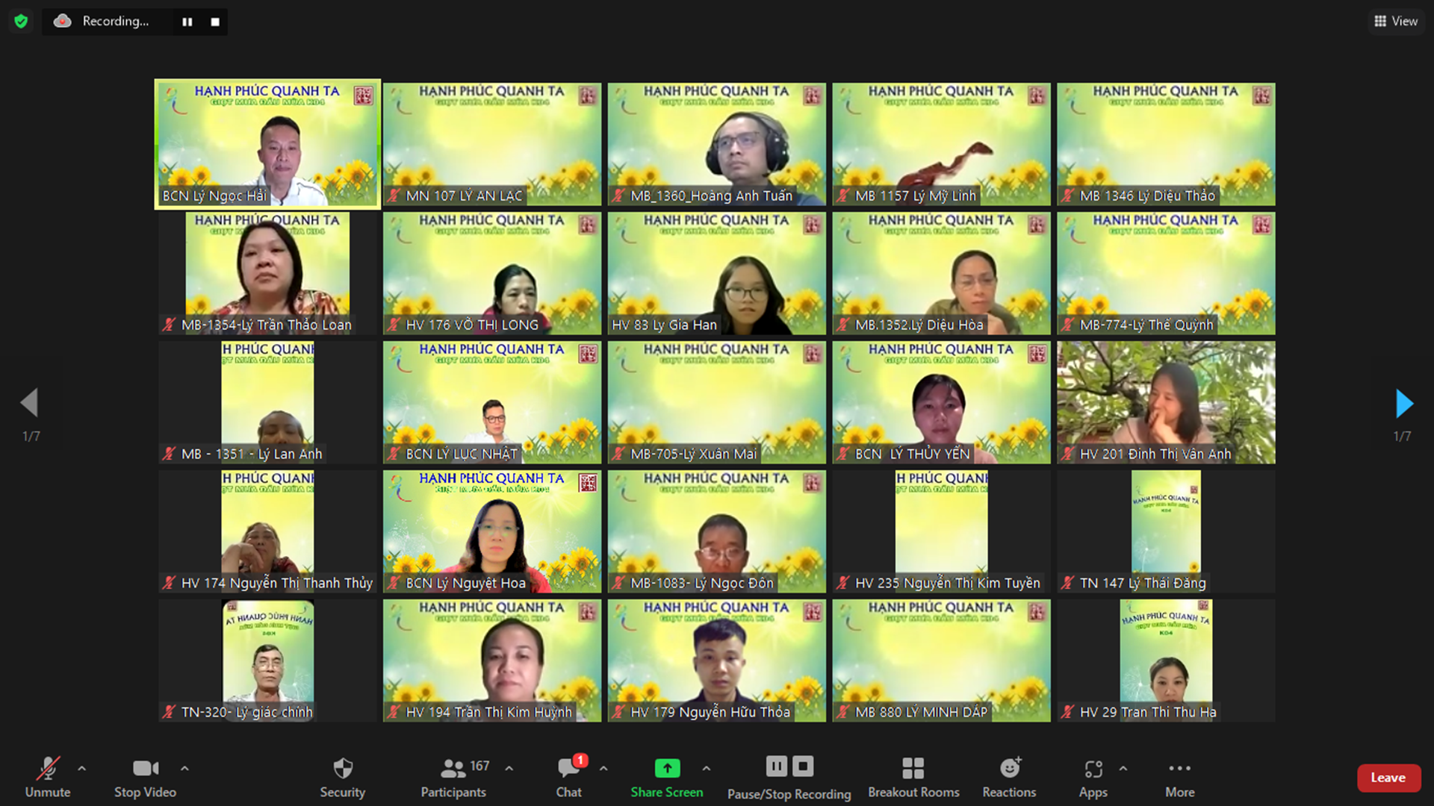Expand Share Screen options arrow
The image size is (1434, 806).
706,768
